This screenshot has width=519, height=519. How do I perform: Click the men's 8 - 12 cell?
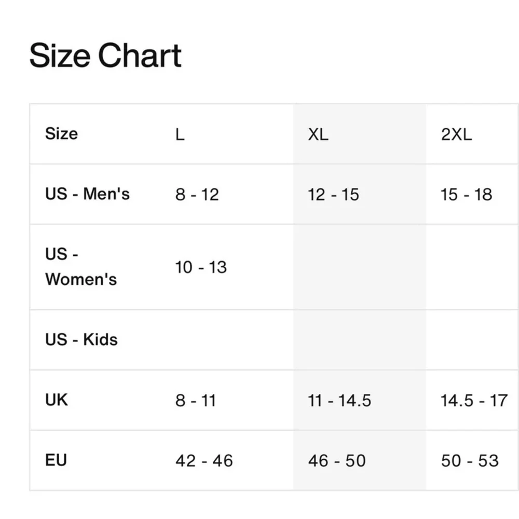coord(197,195)
